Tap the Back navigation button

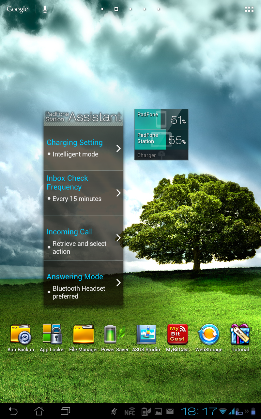point(13,411)
